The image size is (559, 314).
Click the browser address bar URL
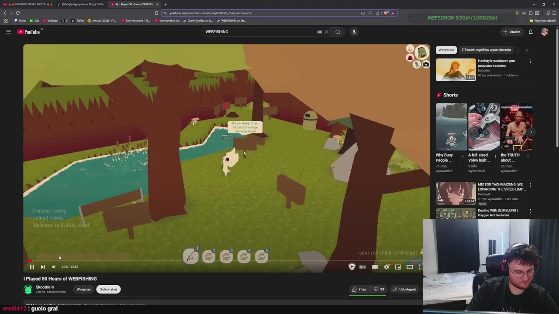211,13
